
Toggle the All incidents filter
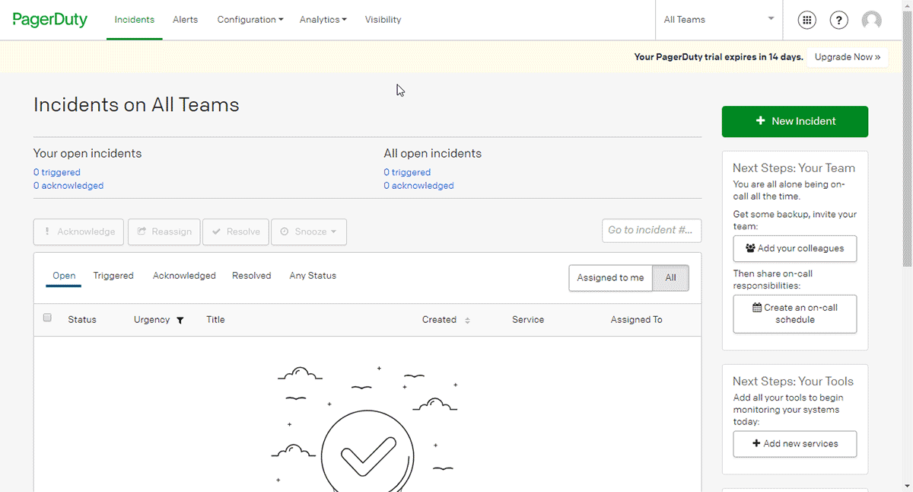click(671, 278)
